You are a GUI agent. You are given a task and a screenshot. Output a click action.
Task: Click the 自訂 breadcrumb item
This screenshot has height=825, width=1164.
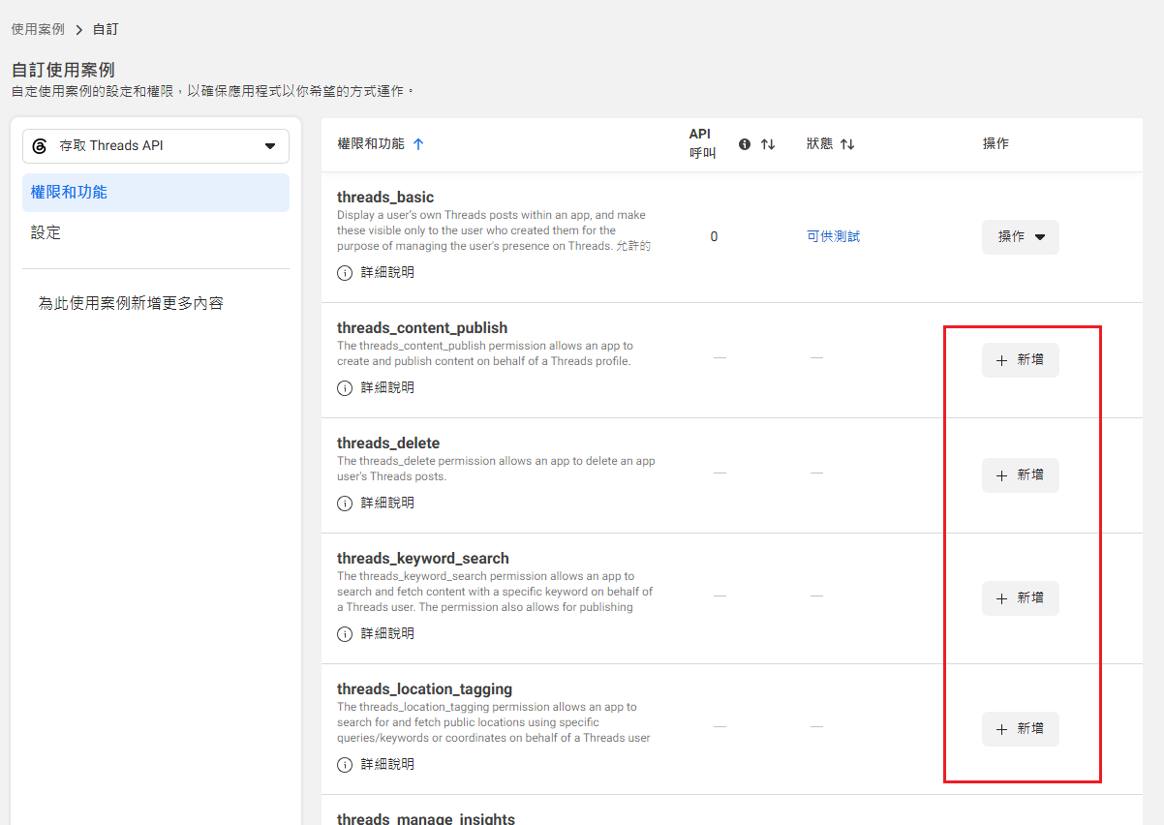coord(106,29)
